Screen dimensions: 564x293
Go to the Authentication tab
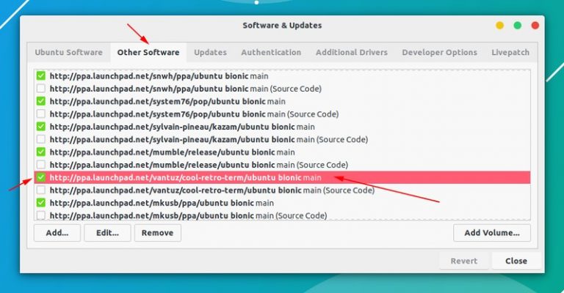click(x=271, y=53)
